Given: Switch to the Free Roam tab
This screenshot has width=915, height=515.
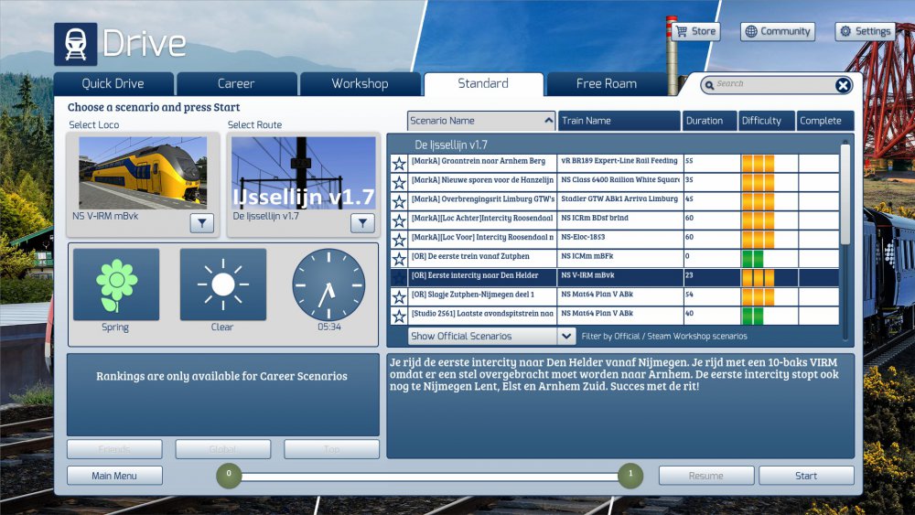Looking at the screenshot, I should pyautogui.click(x=606, y=83).
